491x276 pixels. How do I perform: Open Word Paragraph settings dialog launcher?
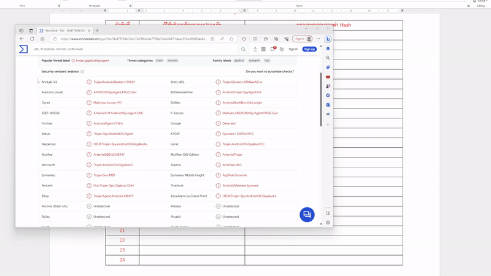(x=130, y=6)
